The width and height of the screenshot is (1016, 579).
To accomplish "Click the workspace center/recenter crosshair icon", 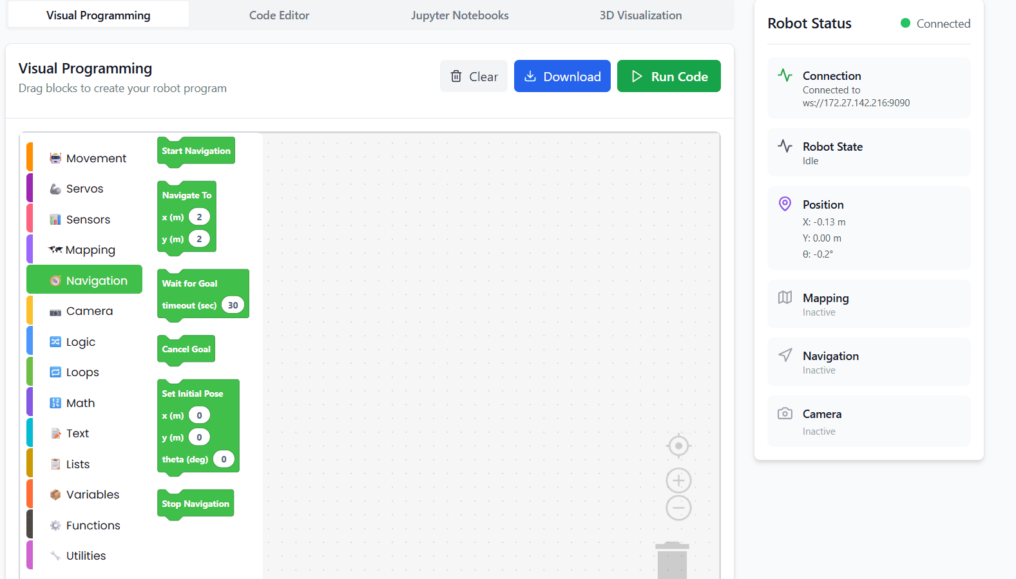I will click(678, 446).
